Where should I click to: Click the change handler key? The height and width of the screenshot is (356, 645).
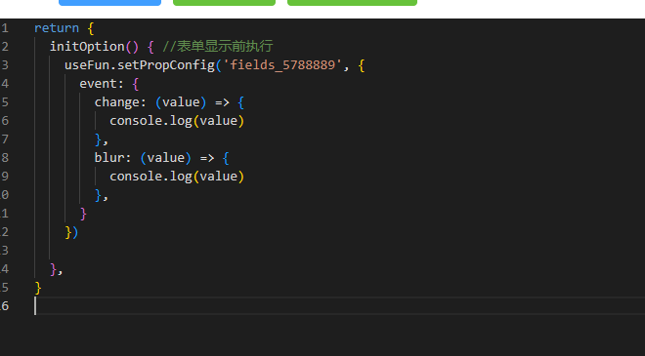tap(117, 102)
